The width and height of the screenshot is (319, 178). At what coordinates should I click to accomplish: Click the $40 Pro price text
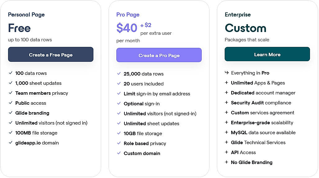127,28
